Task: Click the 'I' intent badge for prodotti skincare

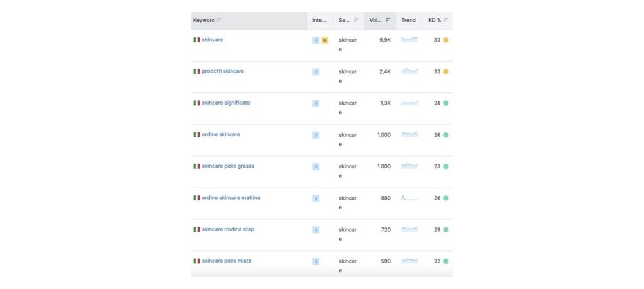Action: click(316, 71)
